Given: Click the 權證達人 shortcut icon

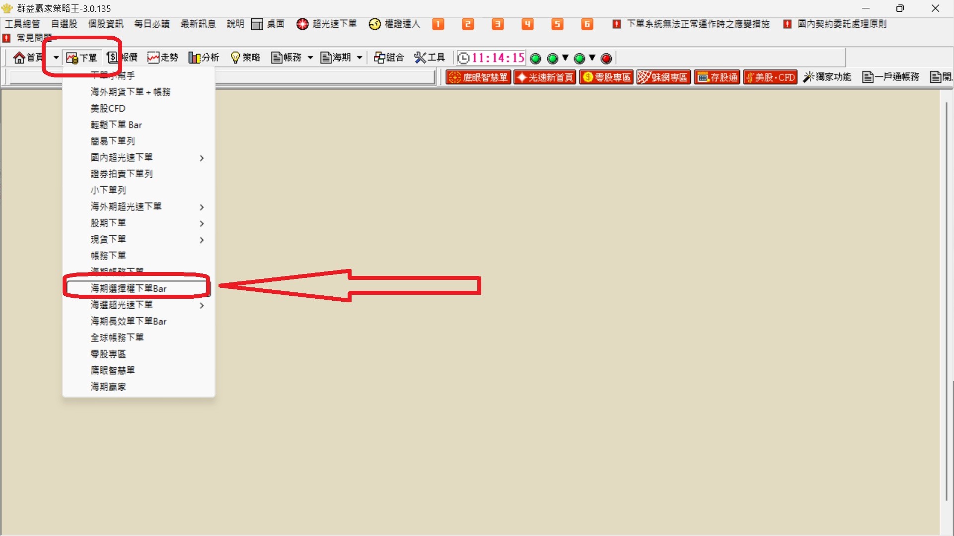Looking at the screenshot, I should (375, 24).
